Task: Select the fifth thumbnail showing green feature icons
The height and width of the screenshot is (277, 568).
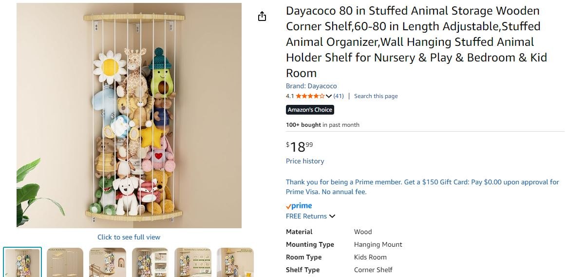Action: [192, 262]
